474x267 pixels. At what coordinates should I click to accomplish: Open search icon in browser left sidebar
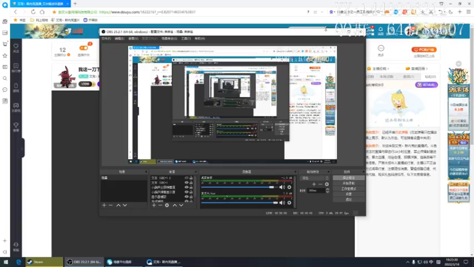point(5,78)
